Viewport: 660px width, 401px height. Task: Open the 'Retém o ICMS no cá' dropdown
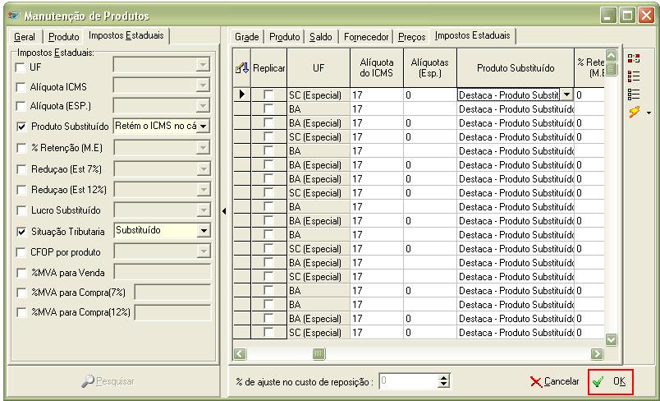[204, 127]
